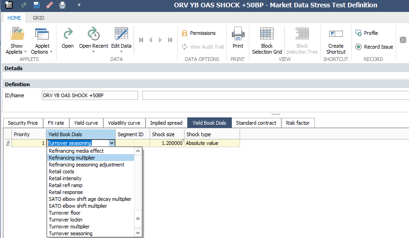Screen dimensions: 409x238
Task: Open the Standard contract tab
Action: click(x=256, y=123)
